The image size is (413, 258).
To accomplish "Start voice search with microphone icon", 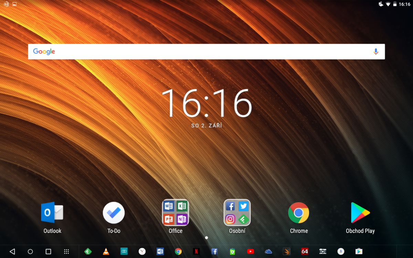I will 376,52.
